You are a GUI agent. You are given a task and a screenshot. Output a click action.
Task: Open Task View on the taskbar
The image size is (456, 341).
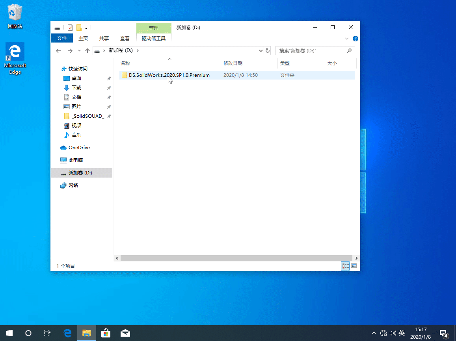(x=47, y=333)
